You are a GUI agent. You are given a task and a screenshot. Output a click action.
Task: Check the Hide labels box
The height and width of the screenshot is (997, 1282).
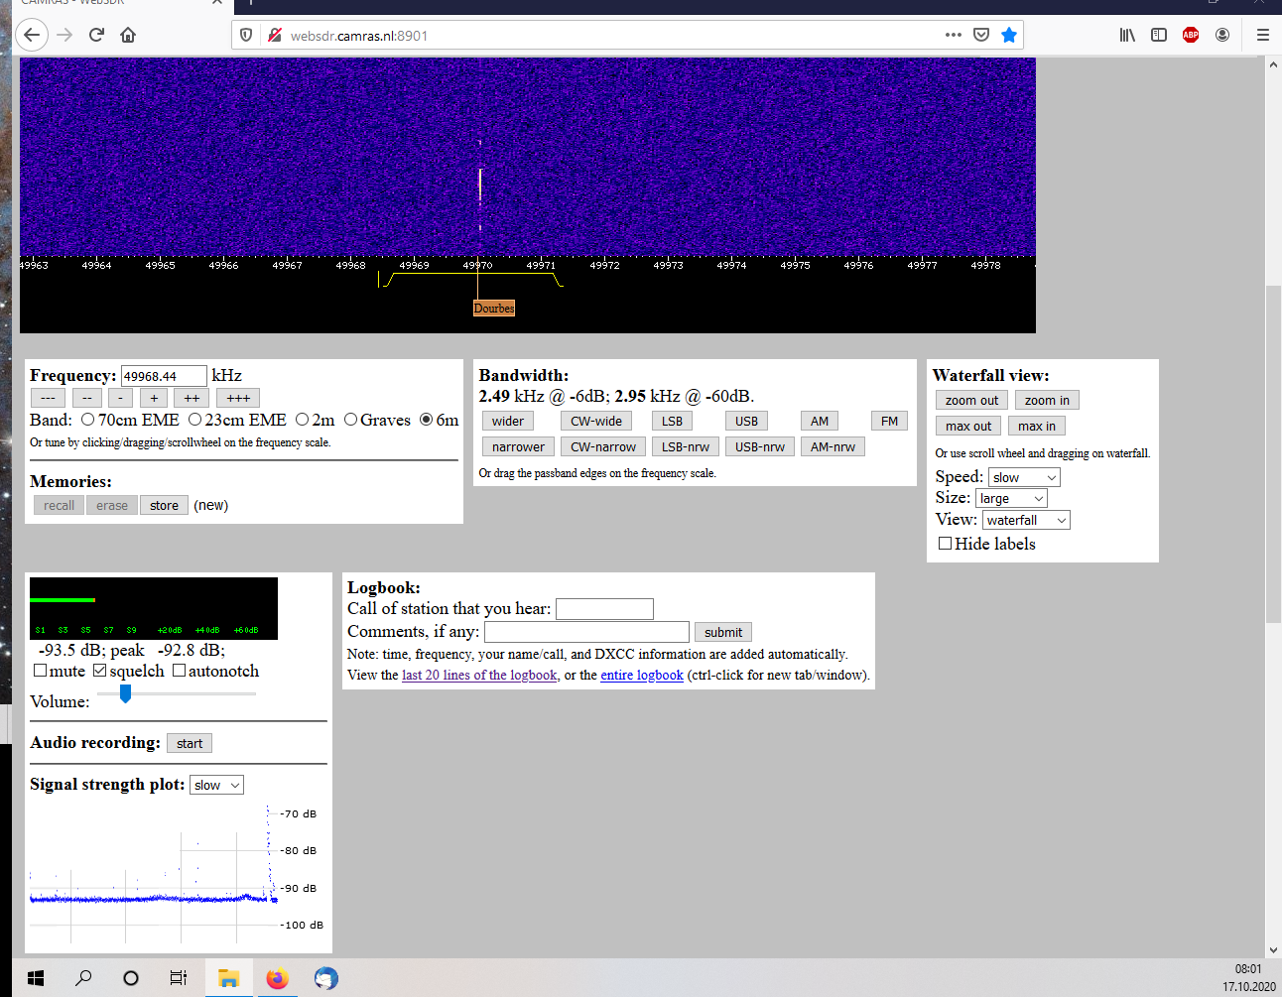point(946,544)
